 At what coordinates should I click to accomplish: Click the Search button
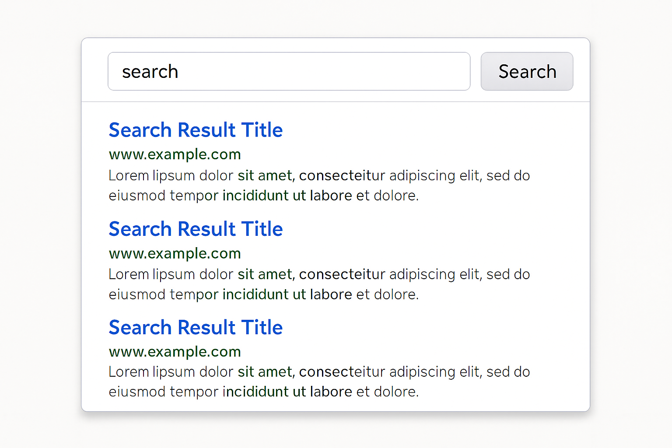(527, 71)
